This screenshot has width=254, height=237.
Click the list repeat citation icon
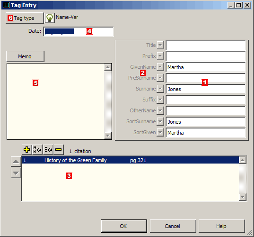pyautogui.click(x=48, y=149)
